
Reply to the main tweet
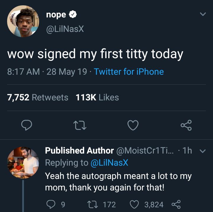[27, 125]
